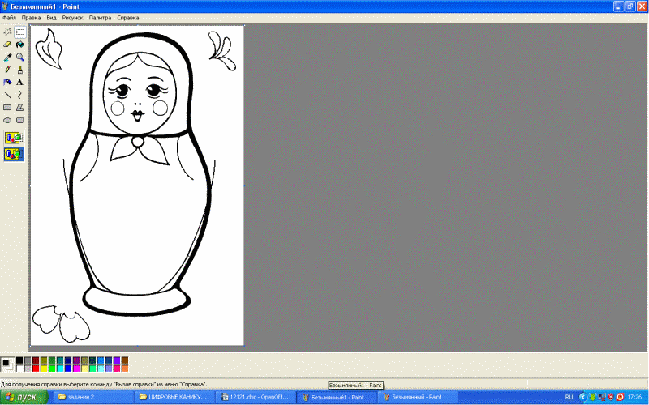Viewport: 649px width, 405px height.
Task: Enable transparent selection mode option
Action: click(x=14, y=154)
